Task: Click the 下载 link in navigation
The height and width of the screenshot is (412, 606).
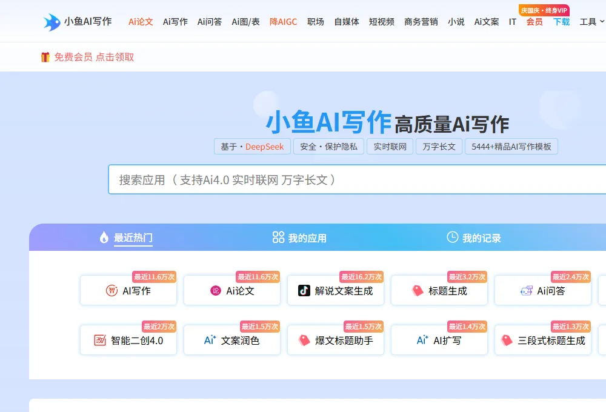Action: pyautogui.click(x=562, y=22)
